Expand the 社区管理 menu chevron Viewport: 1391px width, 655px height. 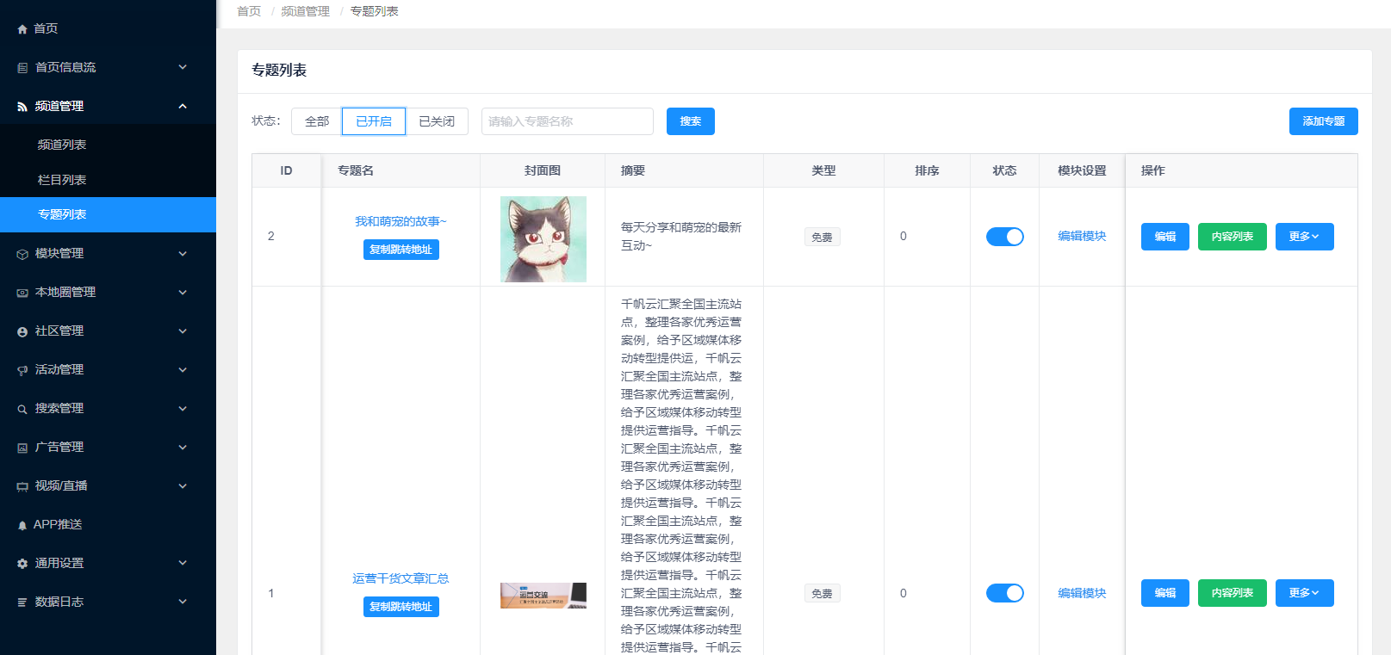(x=183, y=331)
